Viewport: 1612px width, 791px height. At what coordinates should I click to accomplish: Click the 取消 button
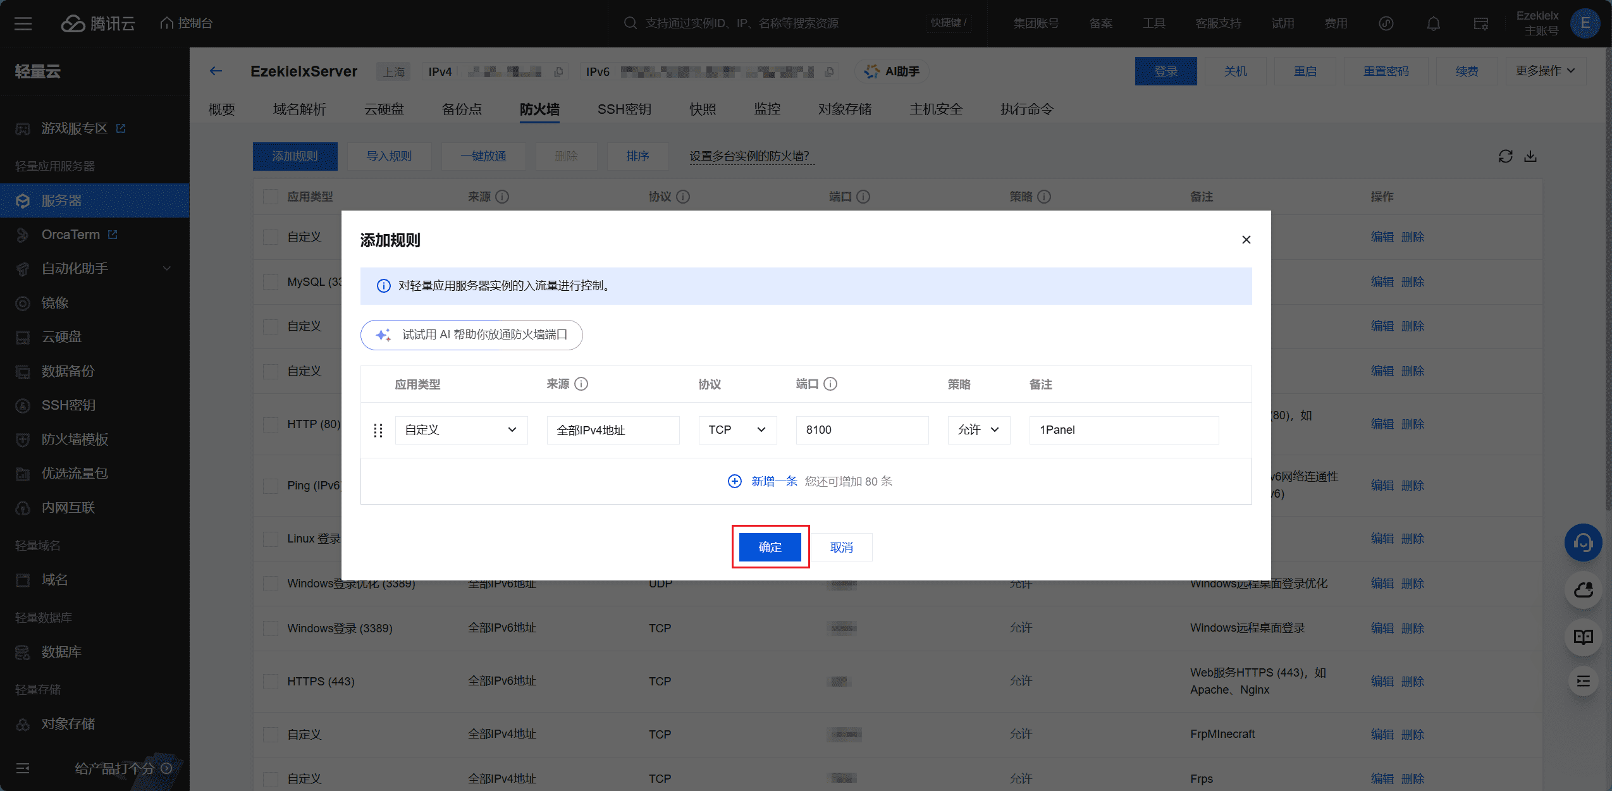click(842, 547)
